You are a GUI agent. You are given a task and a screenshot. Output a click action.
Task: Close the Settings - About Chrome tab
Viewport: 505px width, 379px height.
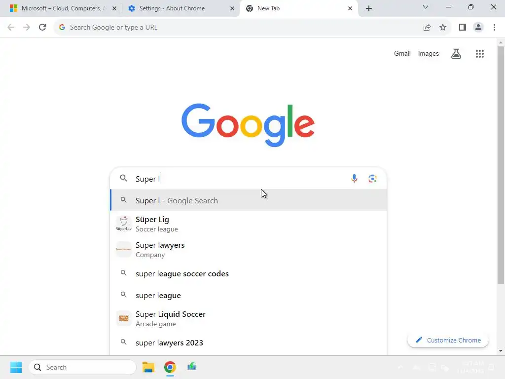232,8
